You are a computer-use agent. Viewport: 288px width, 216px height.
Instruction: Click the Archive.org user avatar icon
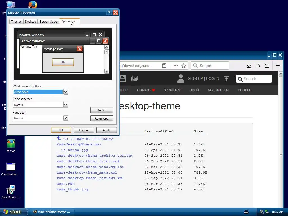[181, 78]
